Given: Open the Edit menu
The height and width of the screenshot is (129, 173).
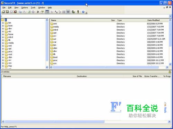Looking at the screenshot, I should [10, 8].
